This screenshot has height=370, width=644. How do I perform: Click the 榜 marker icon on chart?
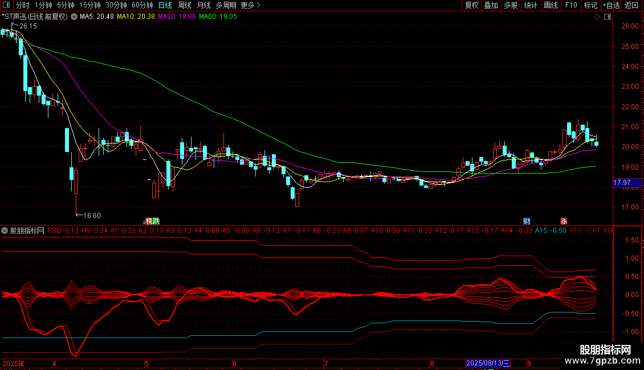tap(149, 221)
